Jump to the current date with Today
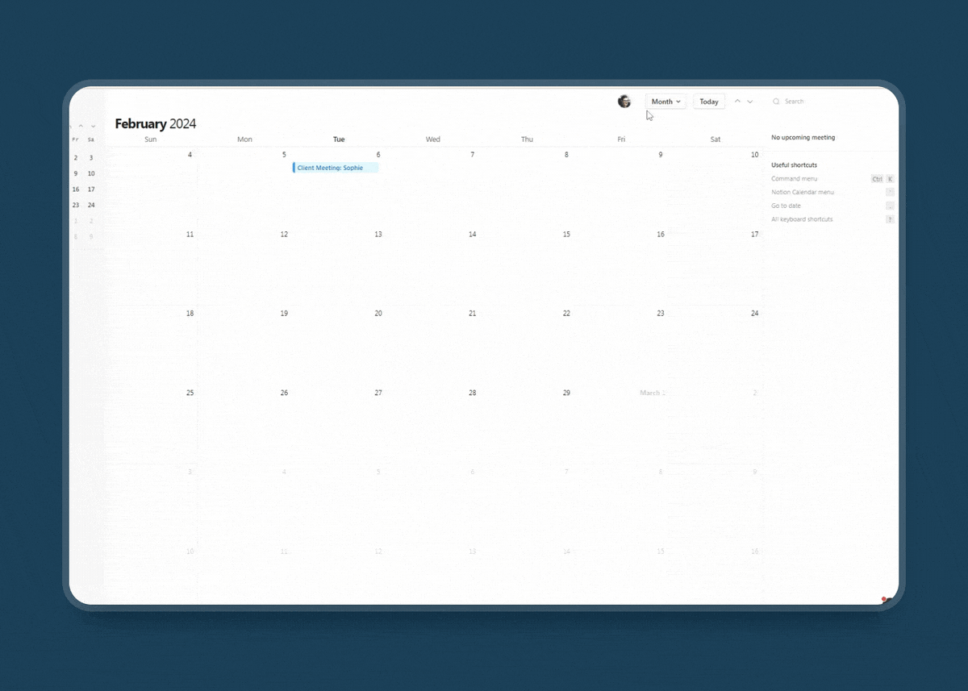Viewport: 968px width, 691px height. tap(709, 102)
